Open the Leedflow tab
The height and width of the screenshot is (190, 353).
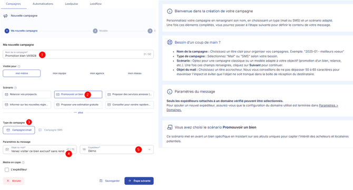pyautogui.click(x=96, y=4)
